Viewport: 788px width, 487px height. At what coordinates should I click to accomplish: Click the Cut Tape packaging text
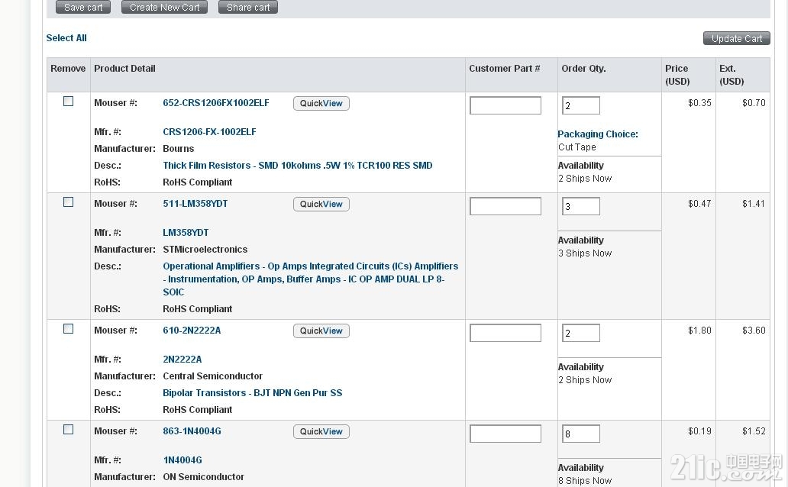point(577,147)
